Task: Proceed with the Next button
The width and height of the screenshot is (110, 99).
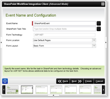Action: click(76, 81)
